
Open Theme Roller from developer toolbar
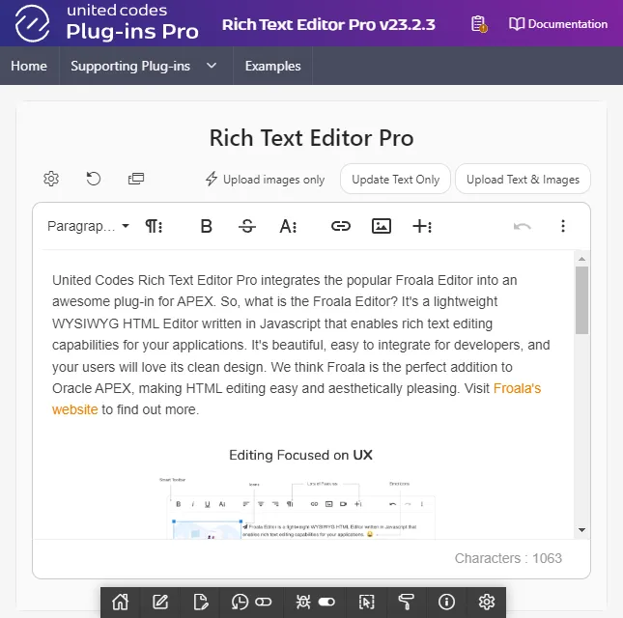406,602
